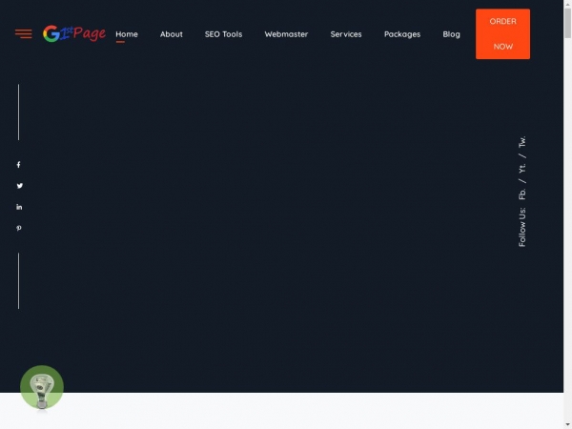This screenshot has height=429, width=572.
Task: Click the scrollbar down arrow
Action: coord(566,423)
